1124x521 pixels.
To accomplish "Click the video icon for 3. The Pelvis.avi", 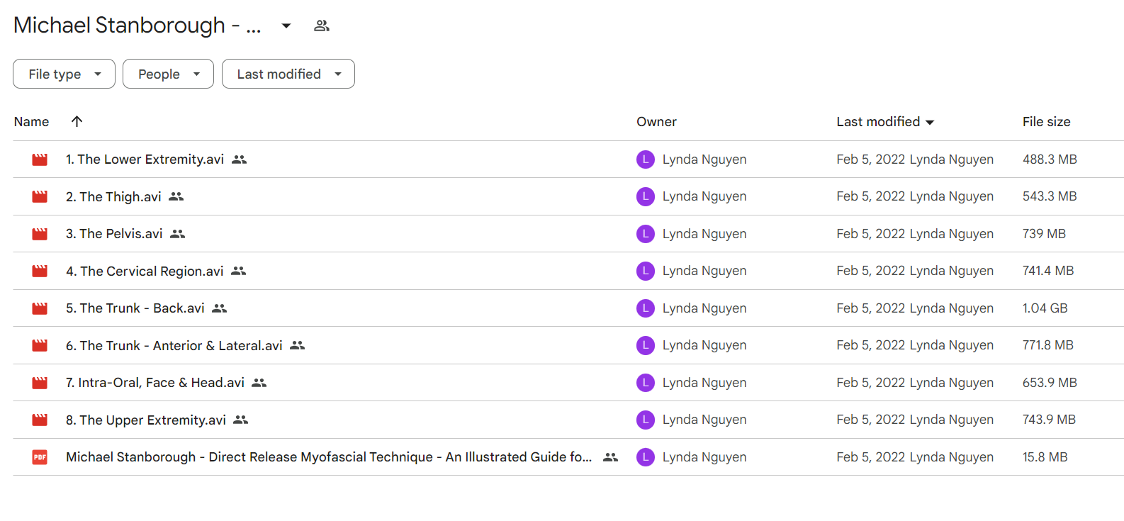I will [x=40, y=234].
